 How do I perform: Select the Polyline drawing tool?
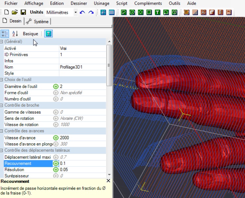point(124,12)
